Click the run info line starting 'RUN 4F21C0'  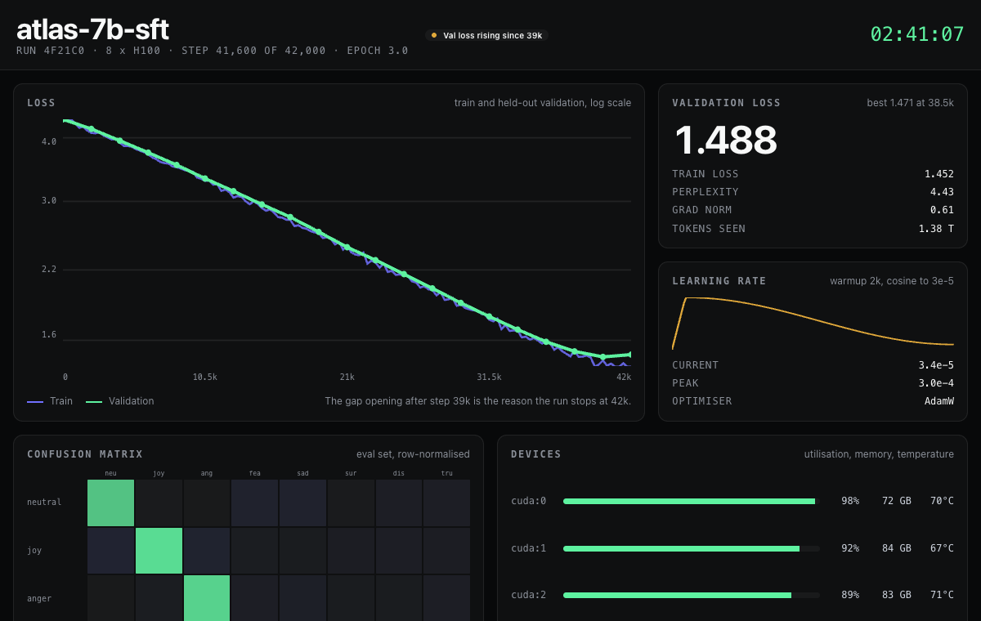tap(213, 51)
